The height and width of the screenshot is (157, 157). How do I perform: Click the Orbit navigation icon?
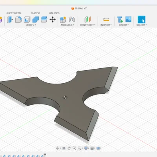(57, 148)
